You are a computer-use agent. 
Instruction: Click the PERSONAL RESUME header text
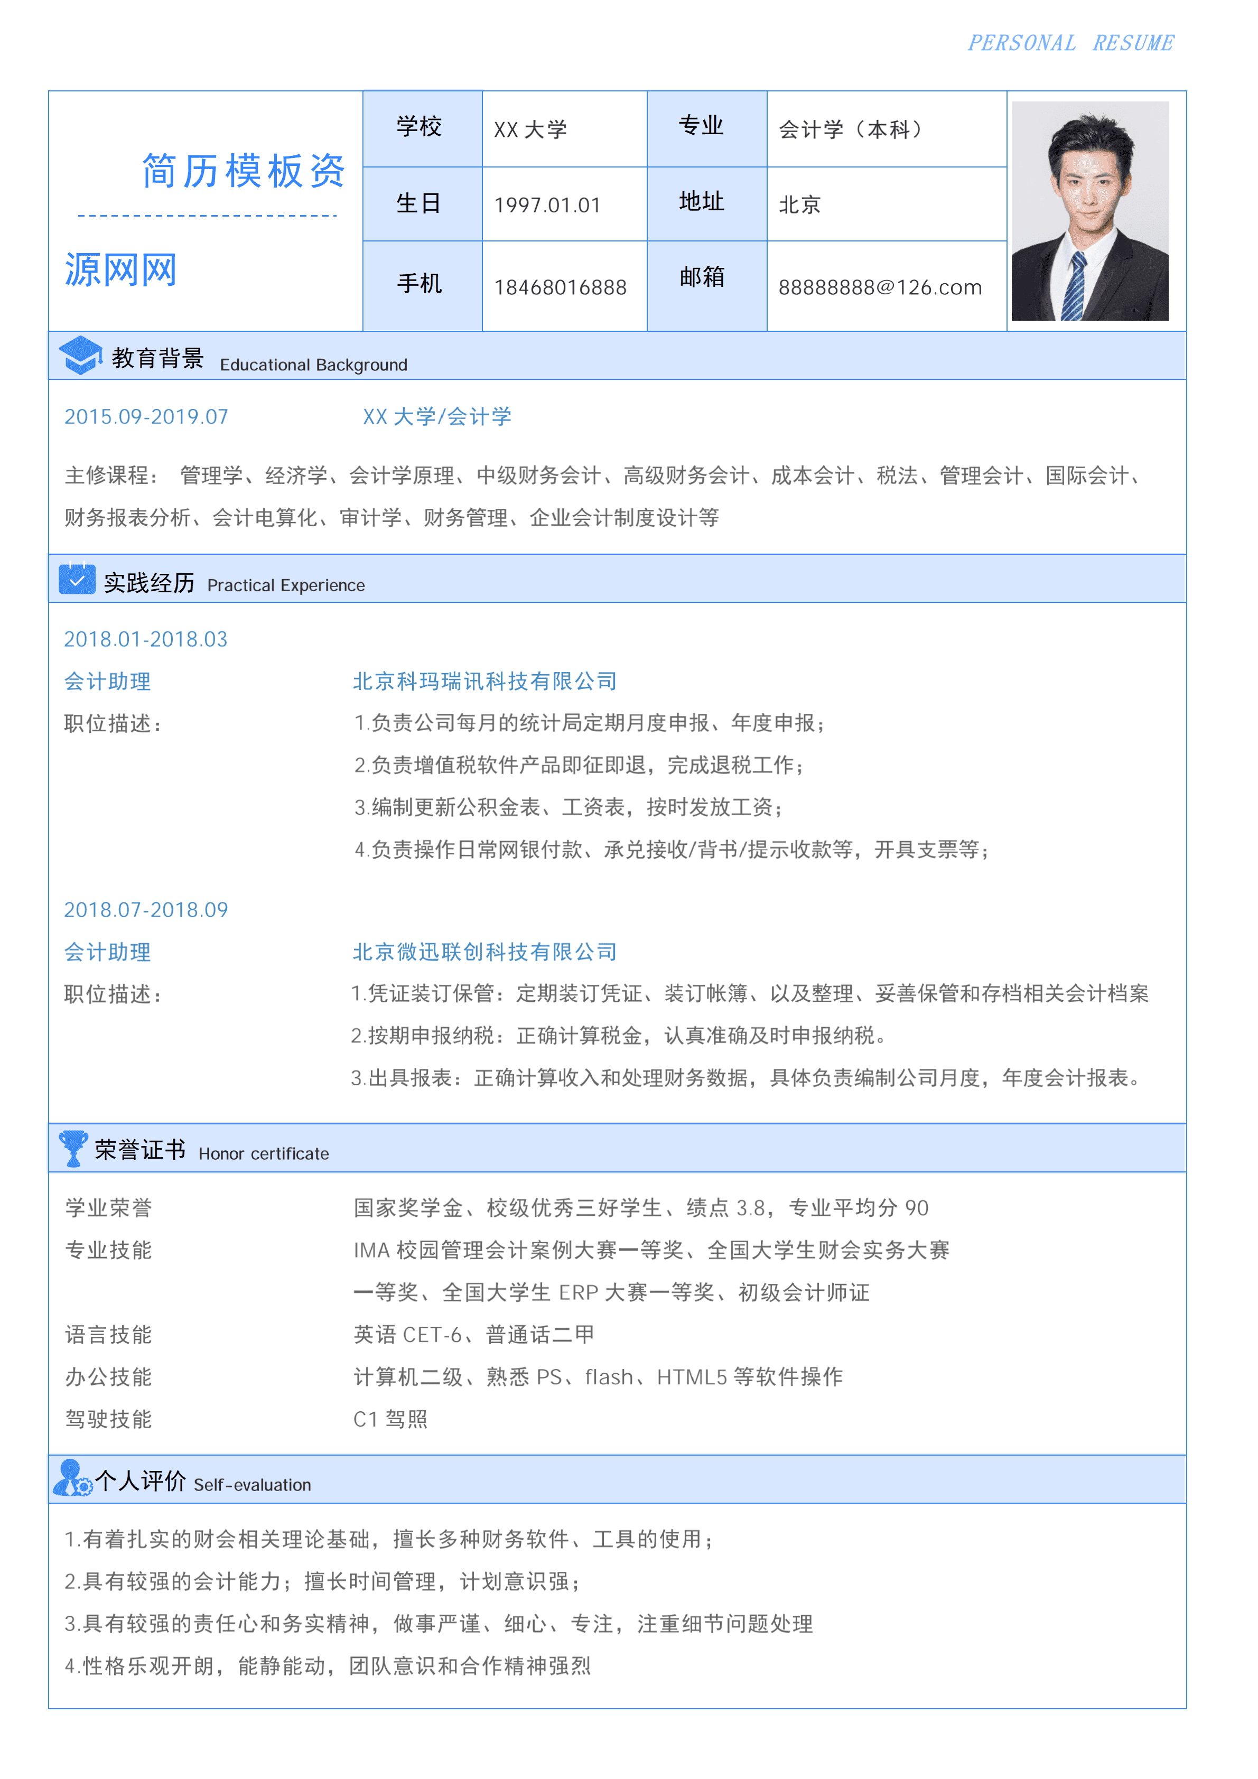[1070, 43]
